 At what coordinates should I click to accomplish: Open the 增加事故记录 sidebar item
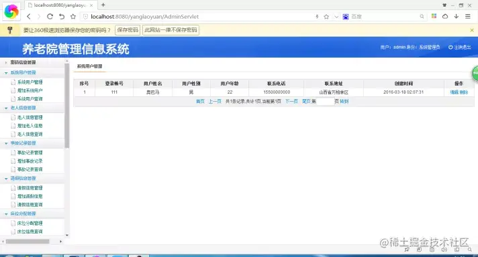click(x=30, y=161)
